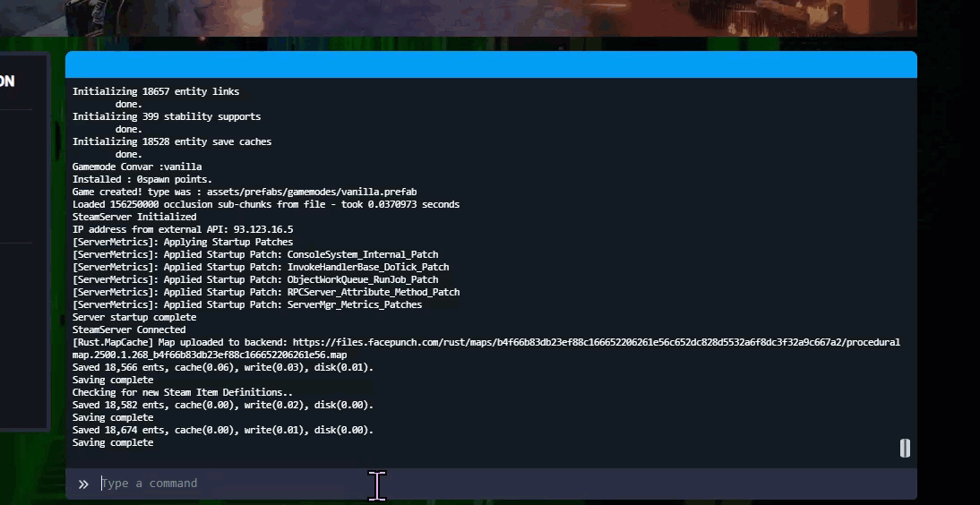The height and width of the screenshot is (505, 980).
Task: Click the ObjectWorkQueue_RunJob_Patch log line
Action: point(255,279)
